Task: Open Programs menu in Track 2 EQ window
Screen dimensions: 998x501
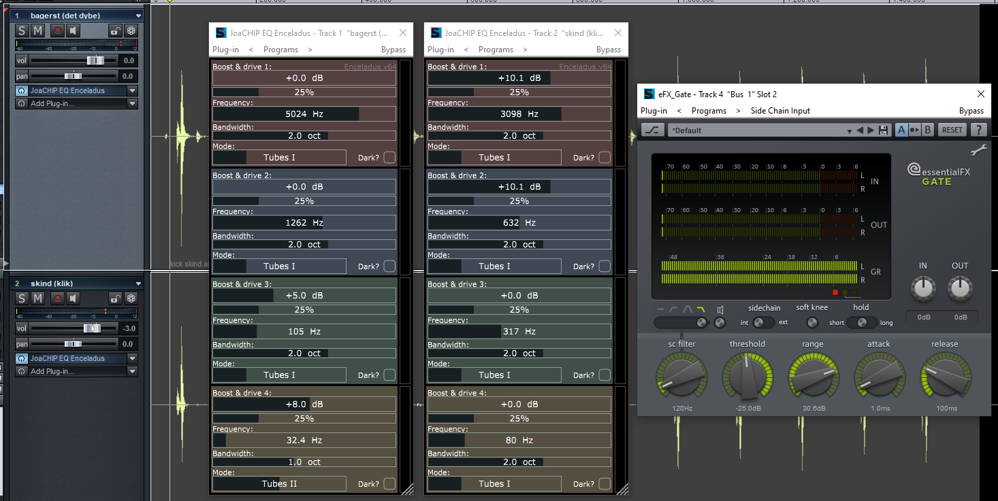Action: click(x=496, y=50)
